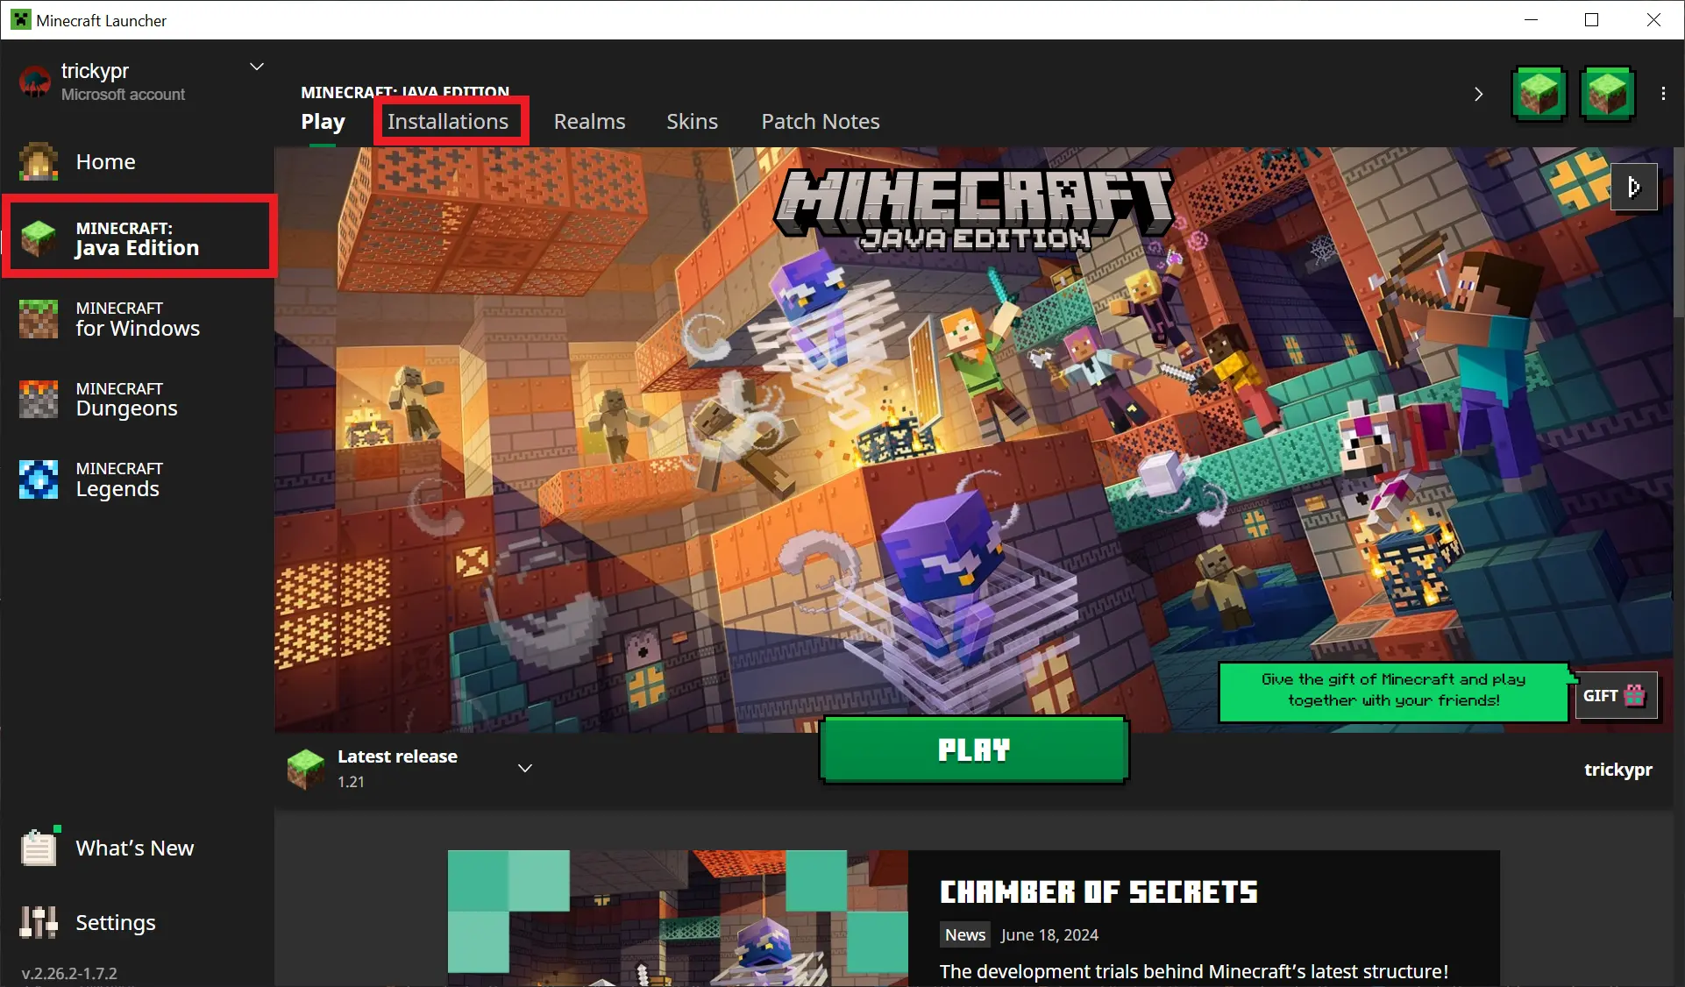
Task: Open the Latest release version selector
Action: (x=525, y=768)
